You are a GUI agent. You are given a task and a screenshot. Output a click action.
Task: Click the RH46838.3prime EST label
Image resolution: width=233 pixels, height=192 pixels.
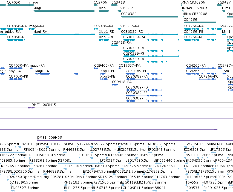57,172
